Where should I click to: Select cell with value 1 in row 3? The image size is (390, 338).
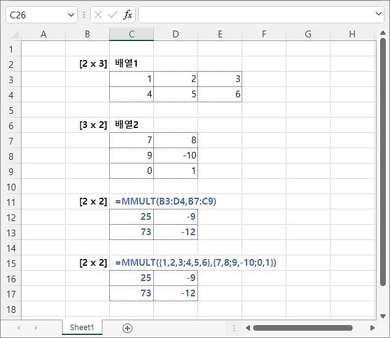tap(132, 79)
